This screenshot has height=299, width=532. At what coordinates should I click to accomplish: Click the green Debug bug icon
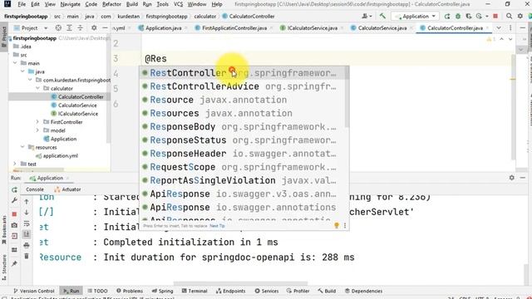(x=458, y=16)
